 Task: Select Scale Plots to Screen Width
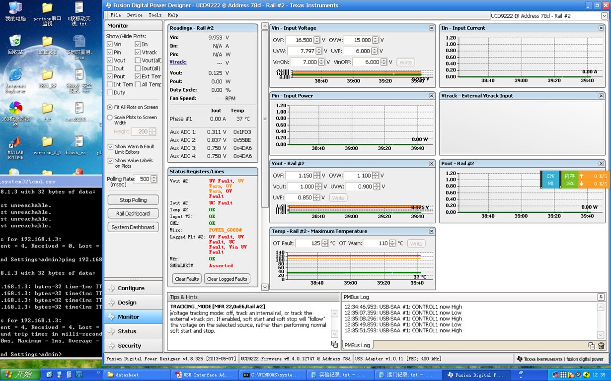[x=110, y=118]
